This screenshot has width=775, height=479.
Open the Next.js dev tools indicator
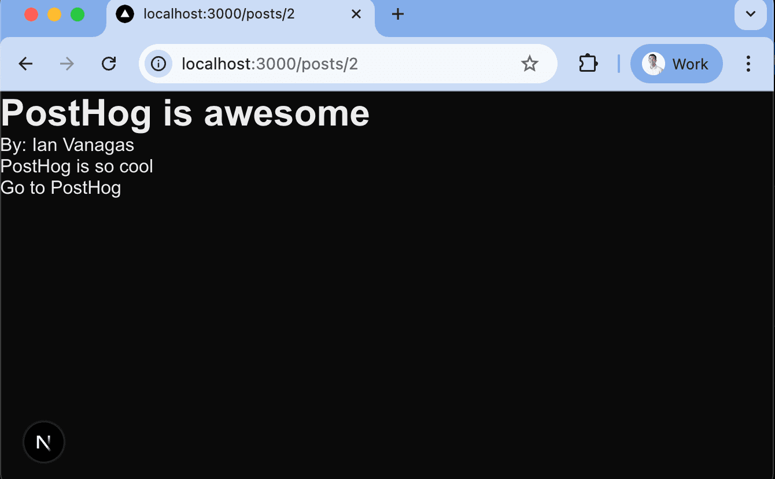pyautogui.click(x=44, y=443)
